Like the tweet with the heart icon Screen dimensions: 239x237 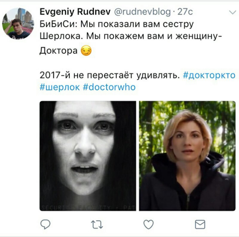point(148,224)
